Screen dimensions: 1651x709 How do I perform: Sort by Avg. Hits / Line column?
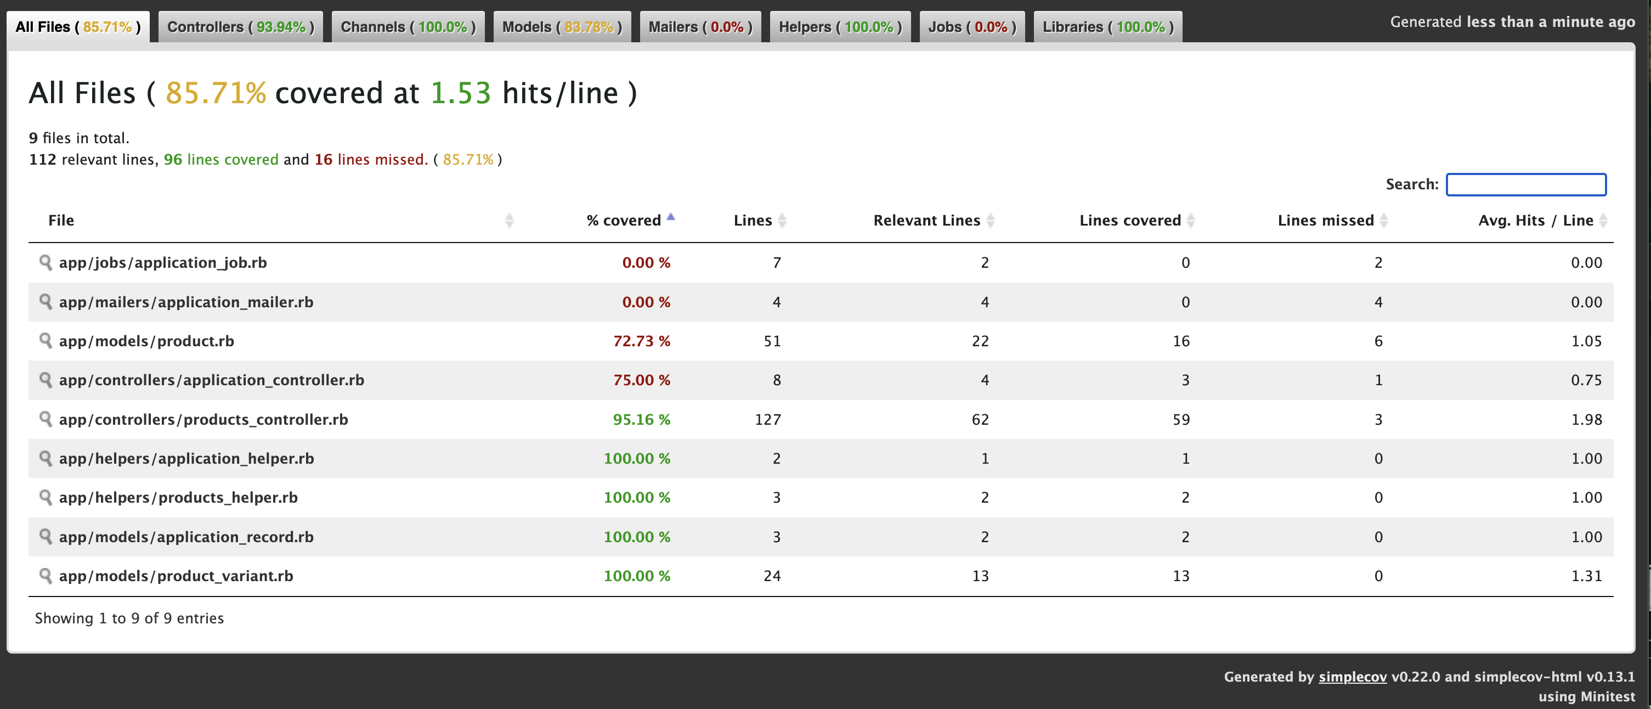(x=1536, y=221)
